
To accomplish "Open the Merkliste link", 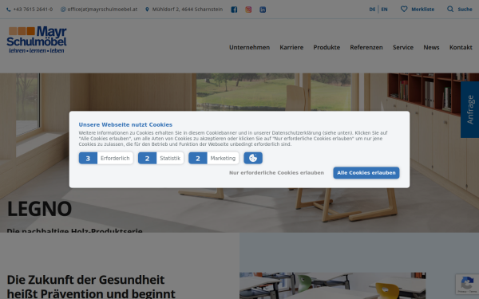I will pyautogui.click(x=423, y=10).
